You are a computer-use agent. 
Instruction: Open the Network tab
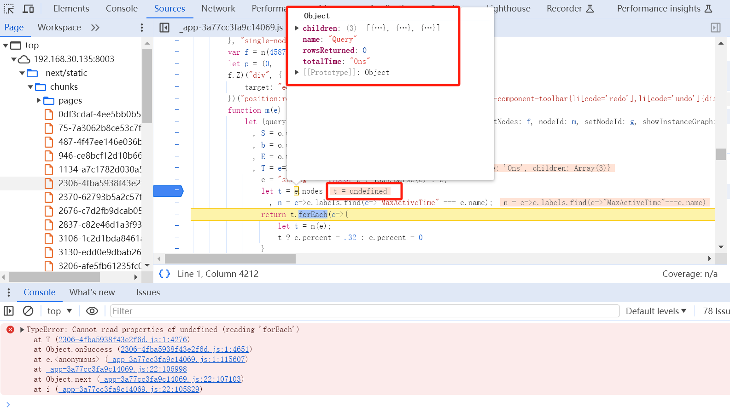218,9
